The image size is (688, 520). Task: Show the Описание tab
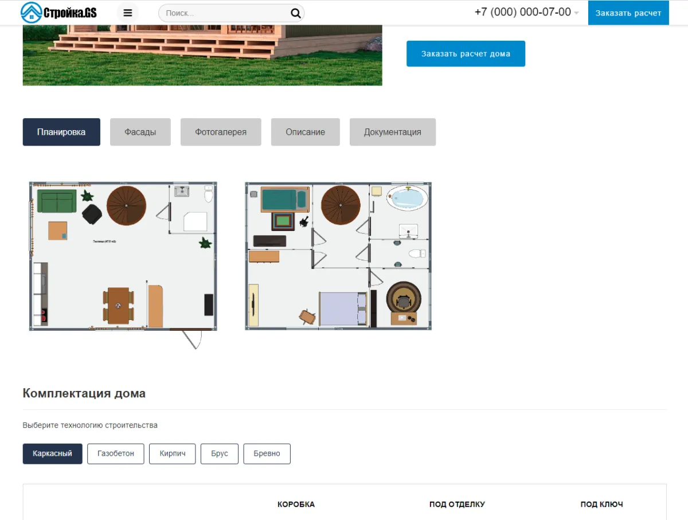click(x=305, y=132)
